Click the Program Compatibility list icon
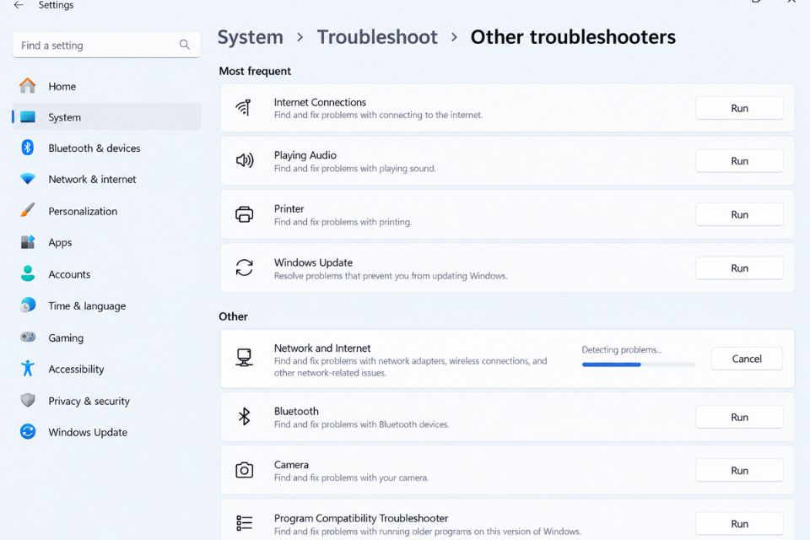This screenshot has height=540, width=810. 245,523
